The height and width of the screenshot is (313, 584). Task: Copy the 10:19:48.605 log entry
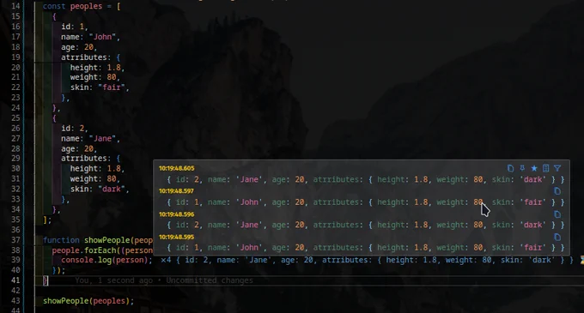(x=510, y=168)
